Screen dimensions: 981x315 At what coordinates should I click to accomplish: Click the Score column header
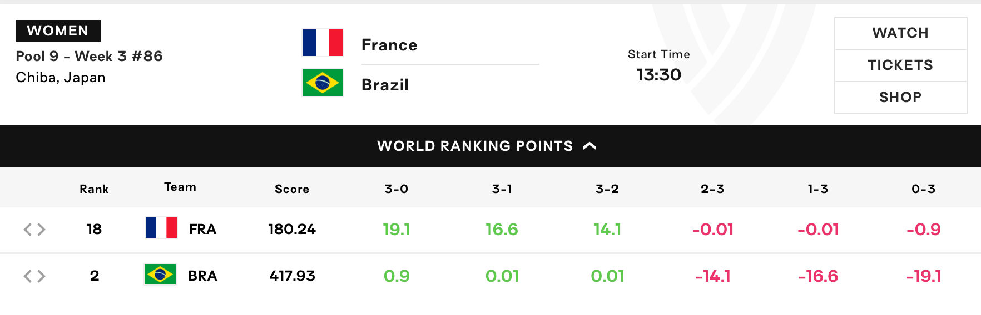tap(292, 189)
